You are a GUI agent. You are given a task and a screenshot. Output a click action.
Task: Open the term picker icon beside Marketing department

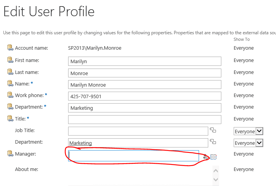[212, 142]
